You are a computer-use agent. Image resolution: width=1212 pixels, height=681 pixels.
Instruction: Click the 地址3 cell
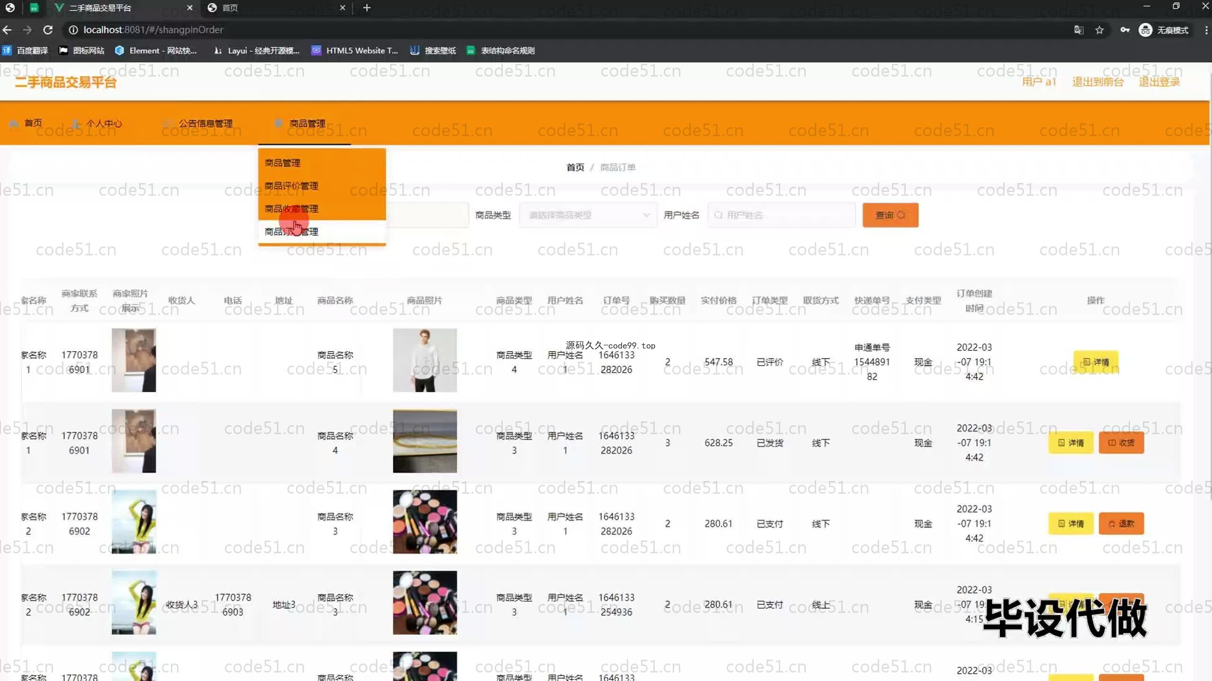tap(284, 605)
